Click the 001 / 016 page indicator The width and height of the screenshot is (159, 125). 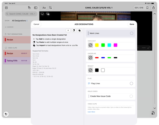pos(139,8)
